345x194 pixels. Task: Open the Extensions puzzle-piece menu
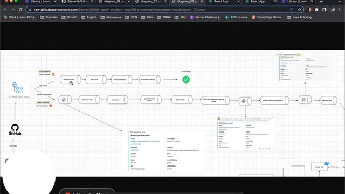click(x=316, y=10)
